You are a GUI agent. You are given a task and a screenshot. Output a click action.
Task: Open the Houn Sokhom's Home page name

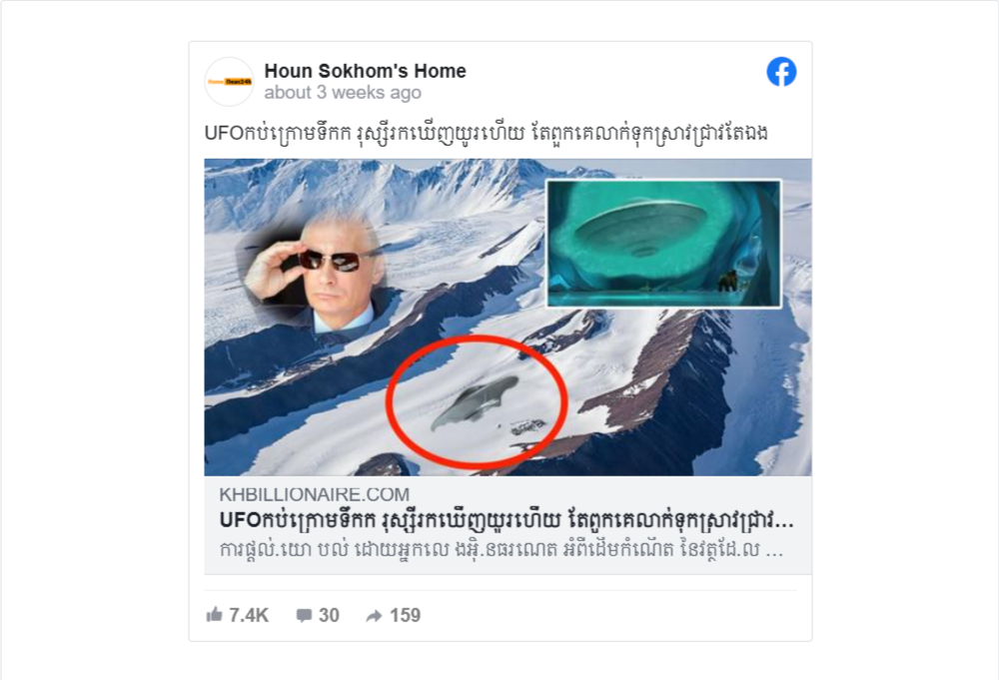coord(365,71)
